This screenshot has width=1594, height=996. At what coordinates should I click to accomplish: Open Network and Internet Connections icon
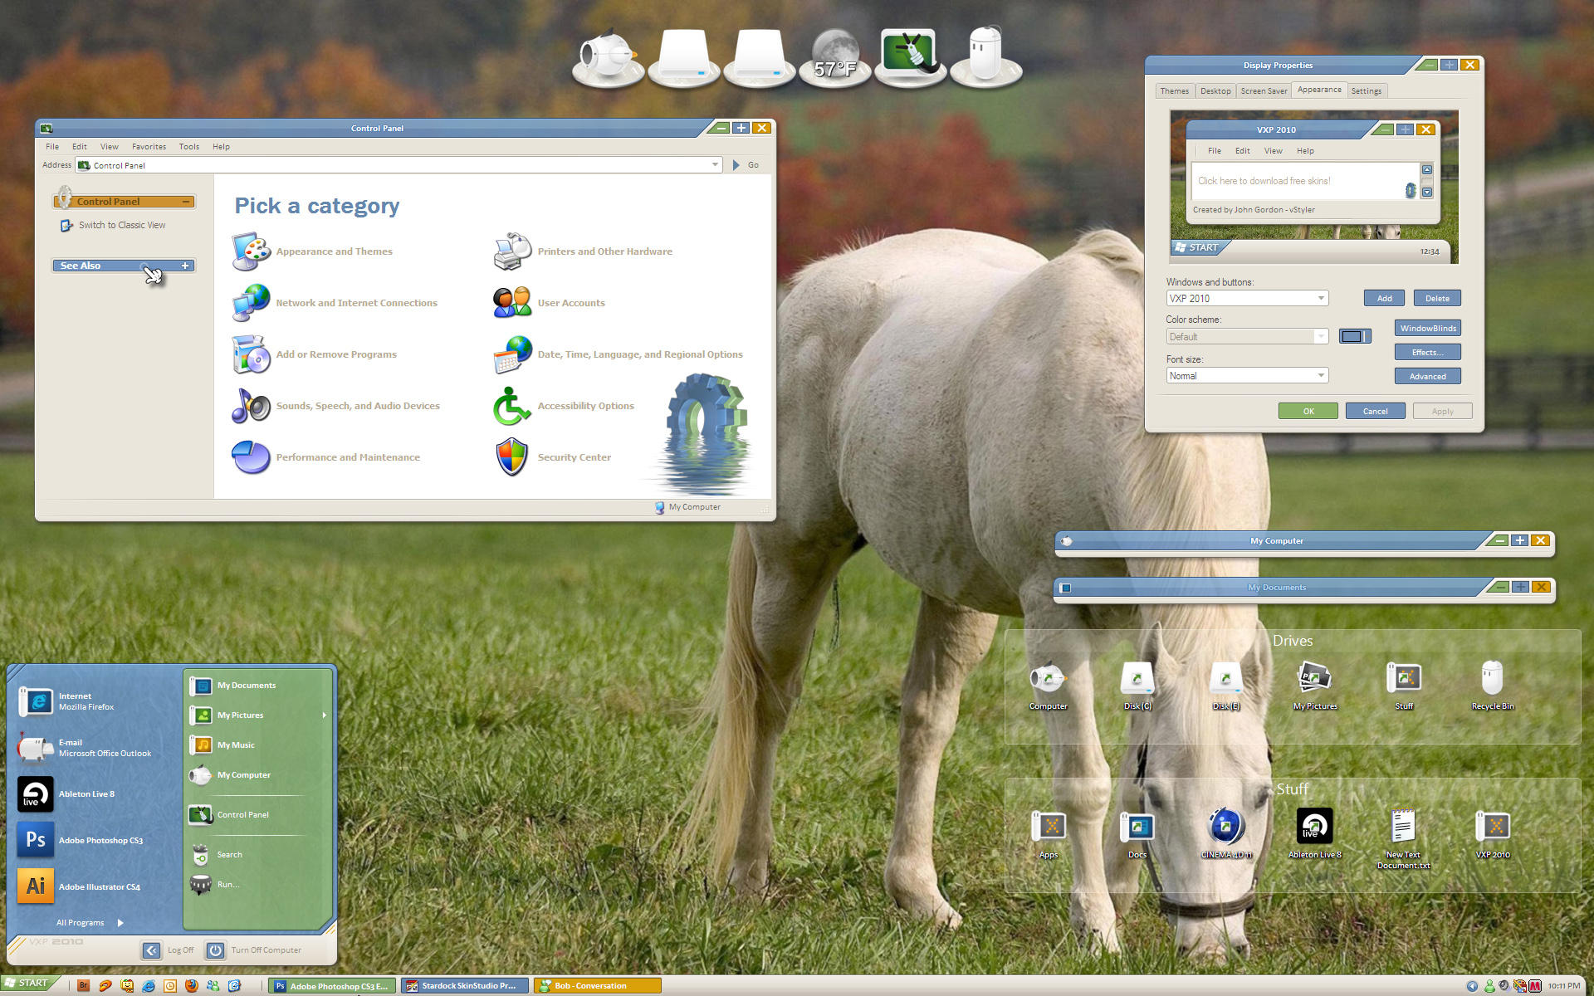point(252,303)
